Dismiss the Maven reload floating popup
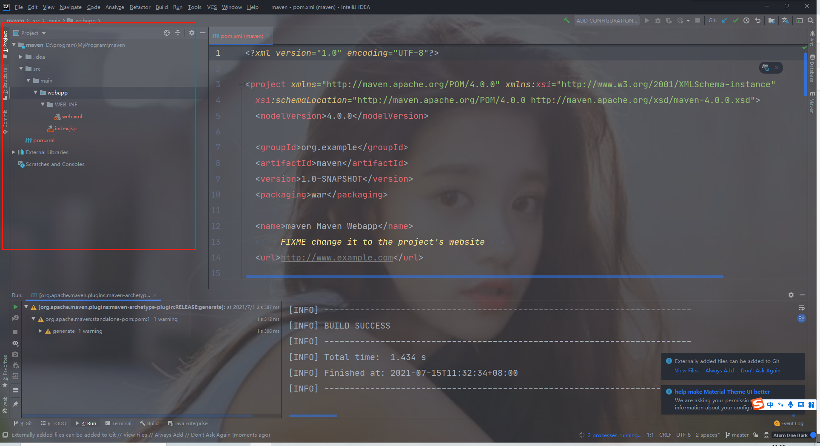 tap(777, 67)
